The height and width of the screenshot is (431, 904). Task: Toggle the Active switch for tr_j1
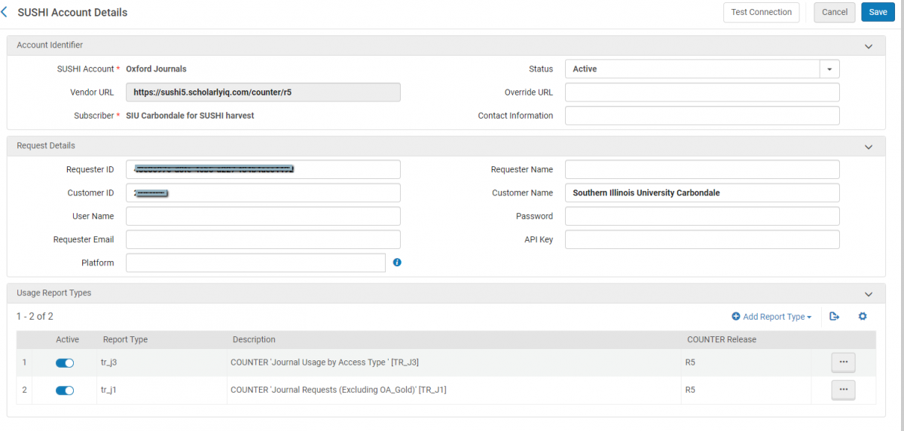click(65, 390)
